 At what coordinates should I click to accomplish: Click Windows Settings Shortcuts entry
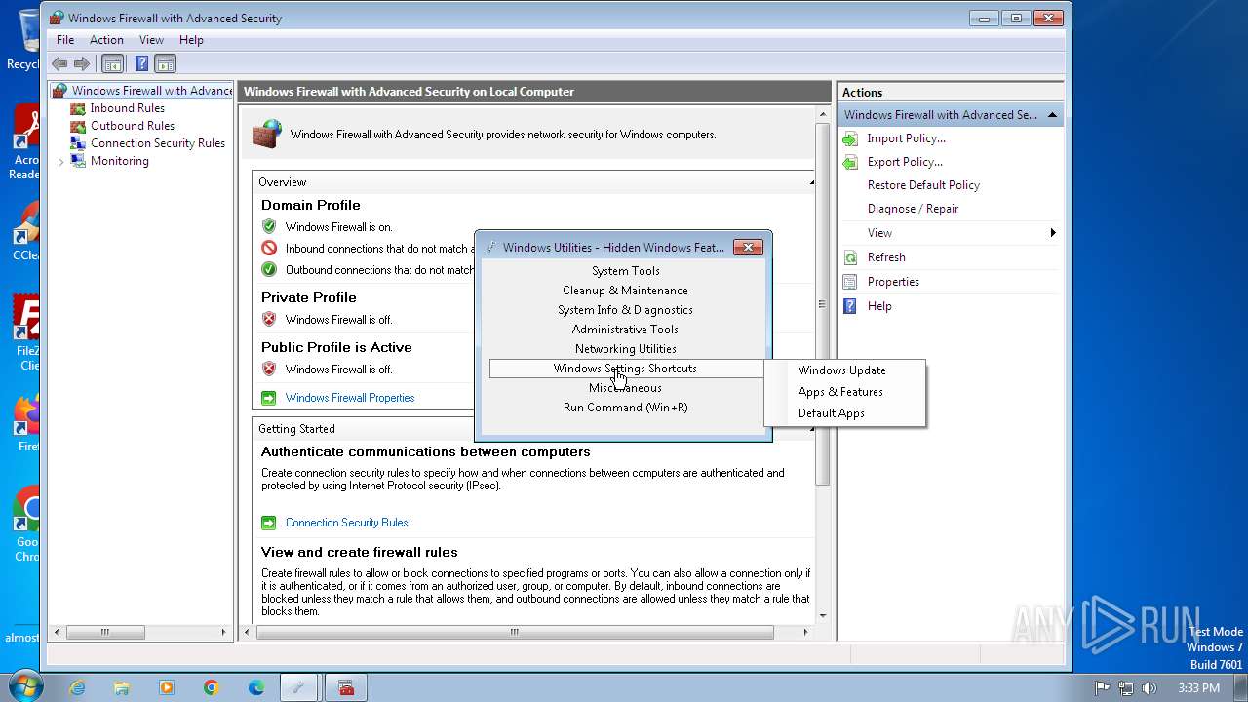coord(625,369)
